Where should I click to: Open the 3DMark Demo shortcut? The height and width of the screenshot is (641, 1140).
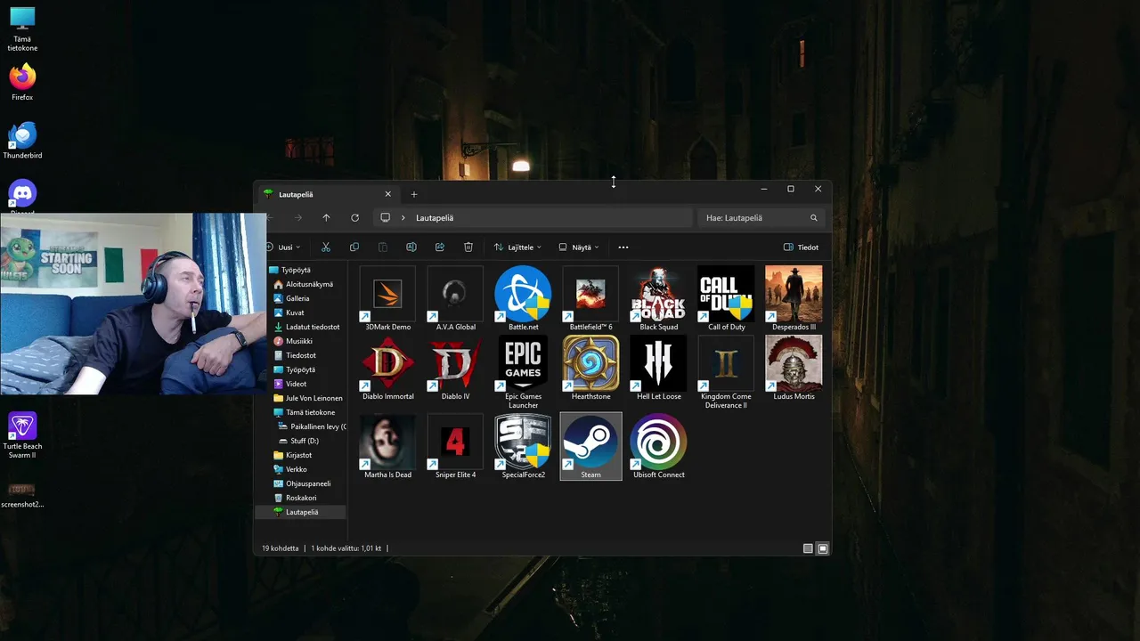click(x=387, y=298)
